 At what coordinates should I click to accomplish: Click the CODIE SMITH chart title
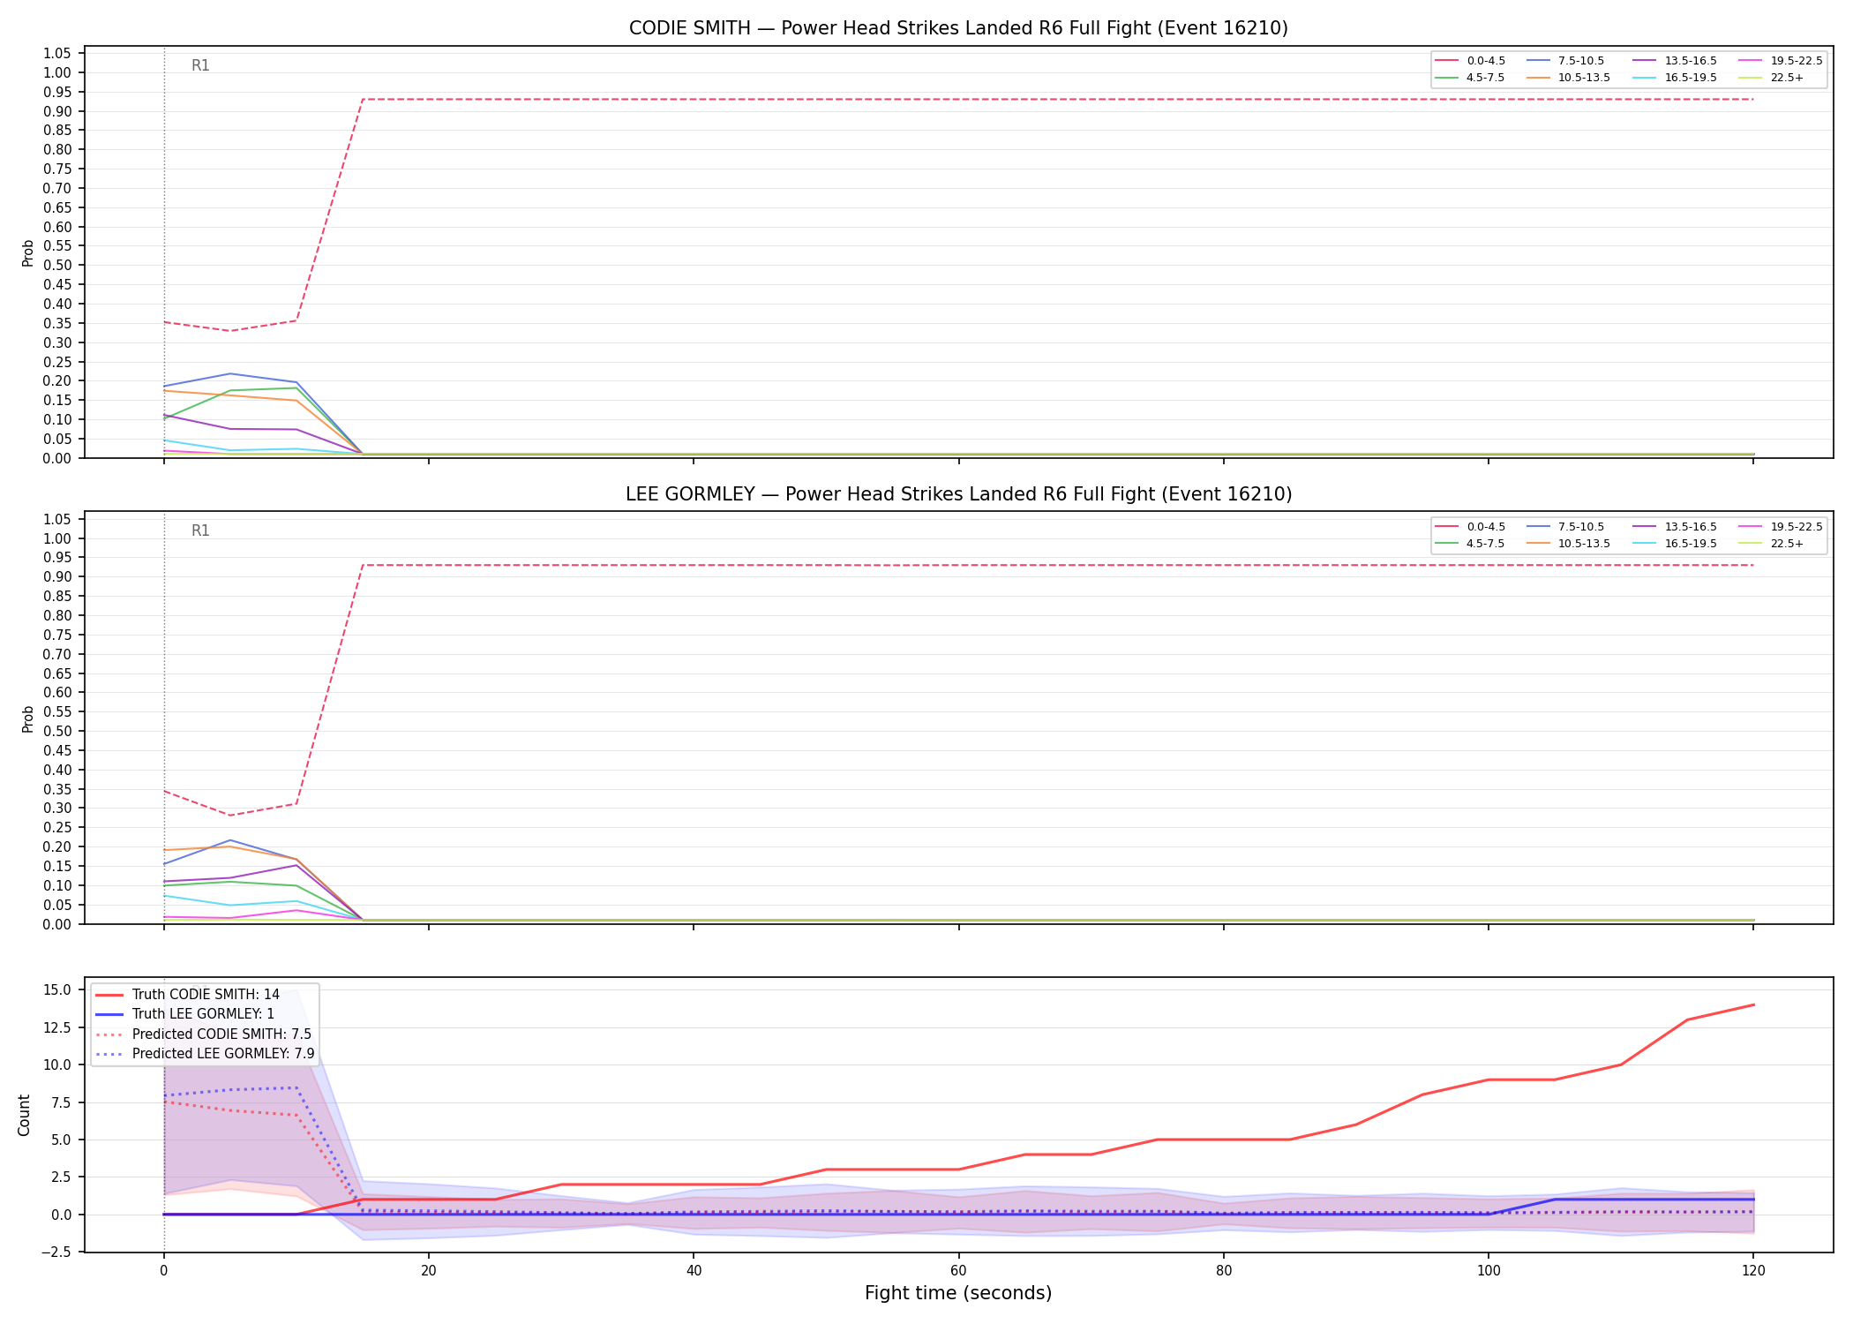click(958, 28)
